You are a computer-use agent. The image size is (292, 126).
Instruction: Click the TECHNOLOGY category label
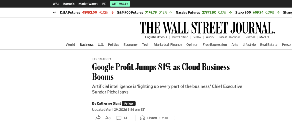[102, 59]
